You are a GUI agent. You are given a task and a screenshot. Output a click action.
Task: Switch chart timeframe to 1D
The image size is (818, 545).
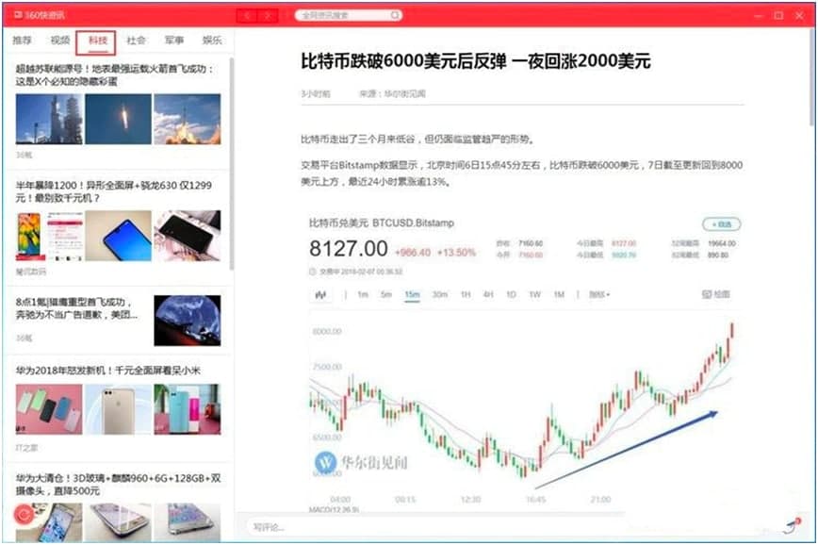coord(512,295)
